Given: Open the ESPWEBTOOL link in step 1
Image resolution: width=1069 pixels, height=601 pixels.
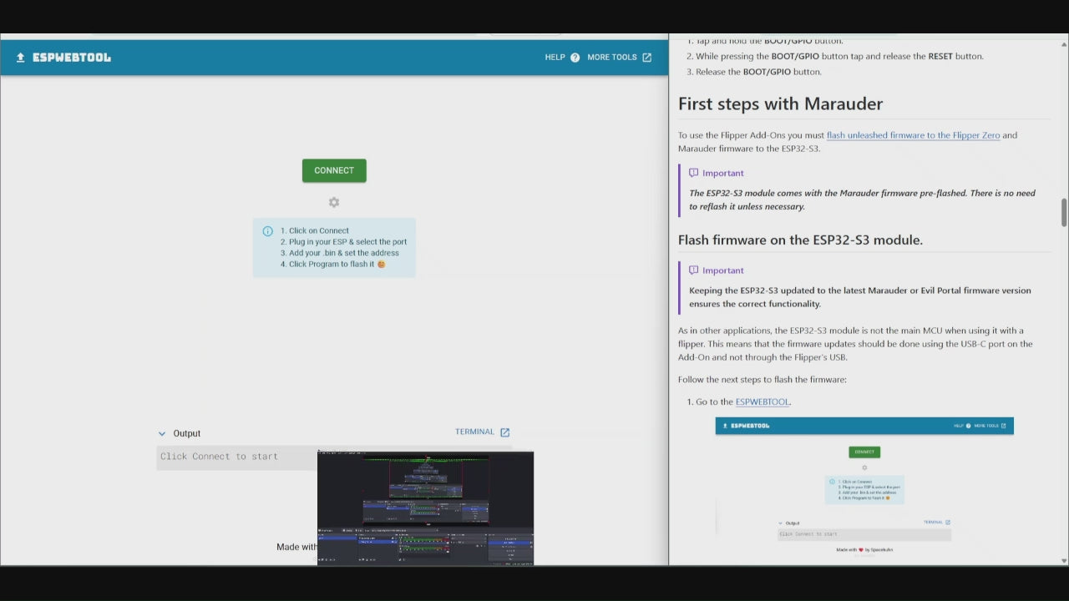Looking at the screenshot, I should (762, 402).
